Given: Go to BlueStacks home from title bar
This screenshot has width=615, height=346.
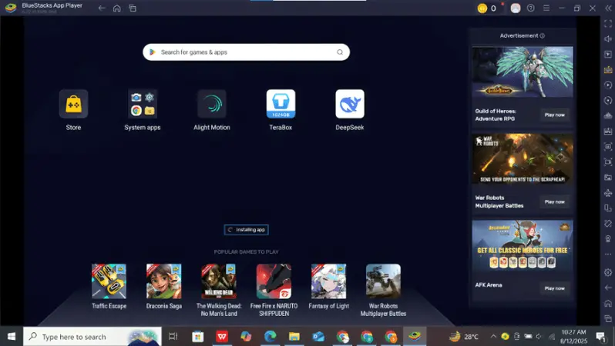Looking at the screenshot, I should (x=117, y=8).
